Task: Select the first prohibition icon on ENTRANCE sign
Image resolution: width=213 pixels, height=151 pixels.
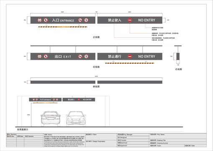Action: pos(40,20)
